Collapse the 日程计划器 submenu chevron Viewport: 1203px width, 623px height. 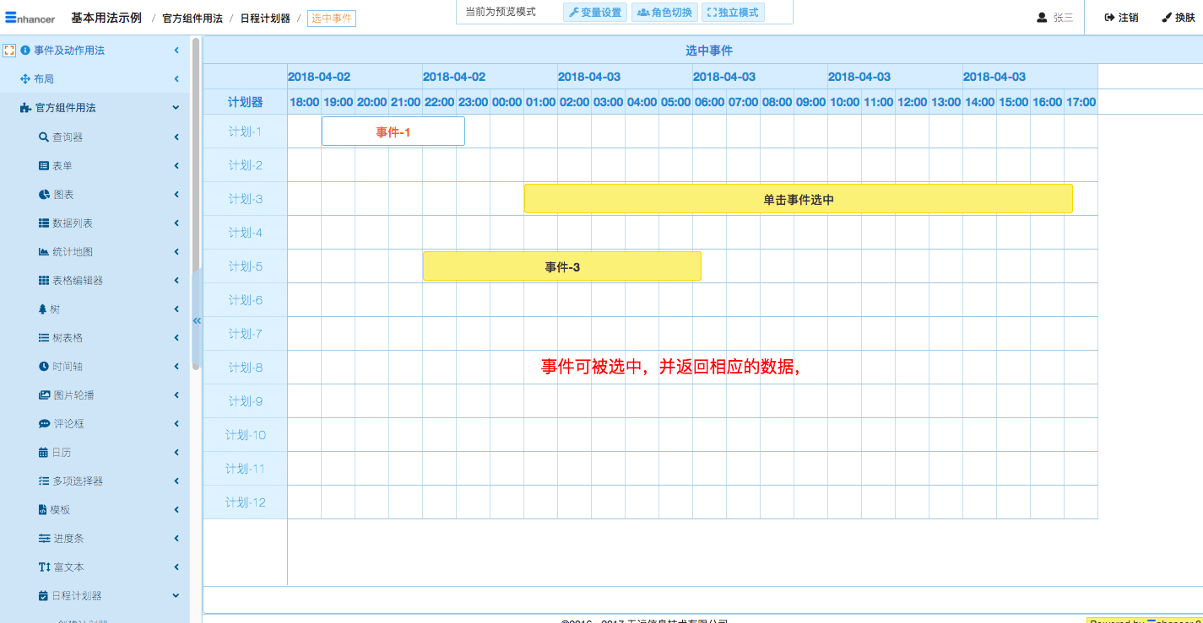(x=176, y=596)
